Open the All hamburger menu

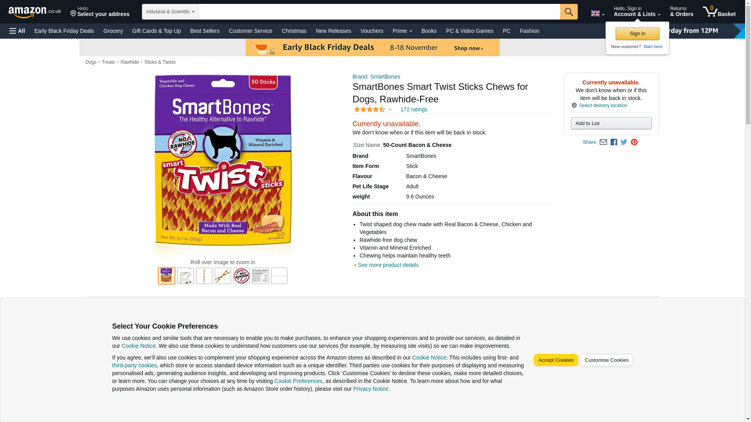17,31
